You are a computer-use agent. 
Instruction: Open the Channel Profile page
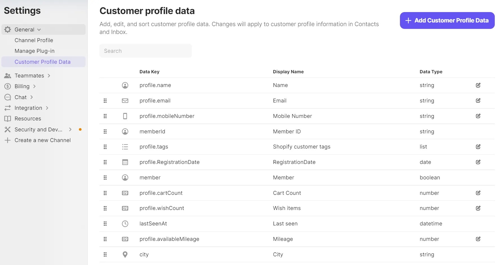[x=34, y=40]
